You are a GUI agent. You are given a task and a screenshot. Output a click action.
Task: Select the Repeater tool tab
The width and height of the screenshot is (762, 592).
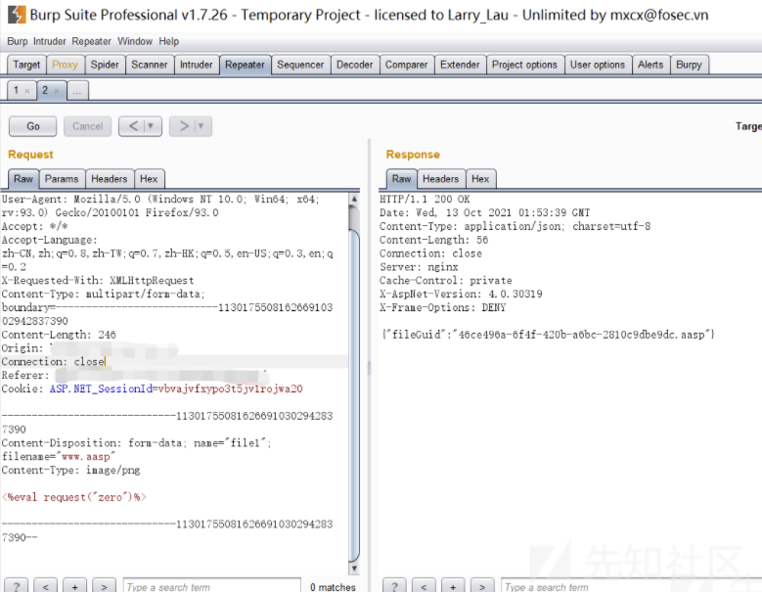tap(245, 65)
